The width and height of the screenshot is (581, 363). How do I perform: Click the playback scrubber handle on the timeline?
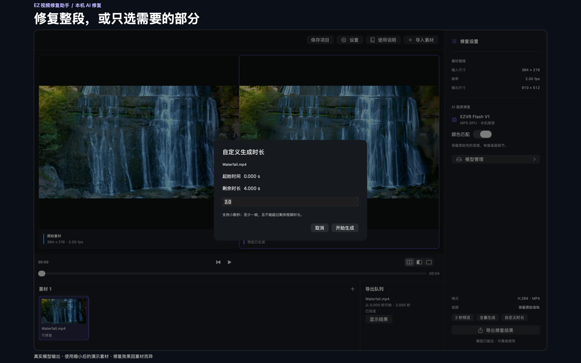pos(42,273)
